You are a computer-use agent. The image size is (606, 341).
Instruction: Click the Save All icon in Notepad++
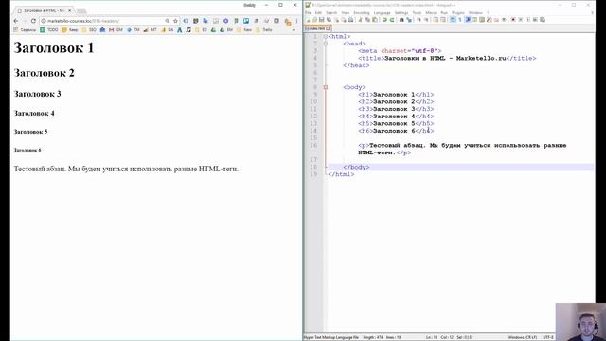tap(329, 19)
